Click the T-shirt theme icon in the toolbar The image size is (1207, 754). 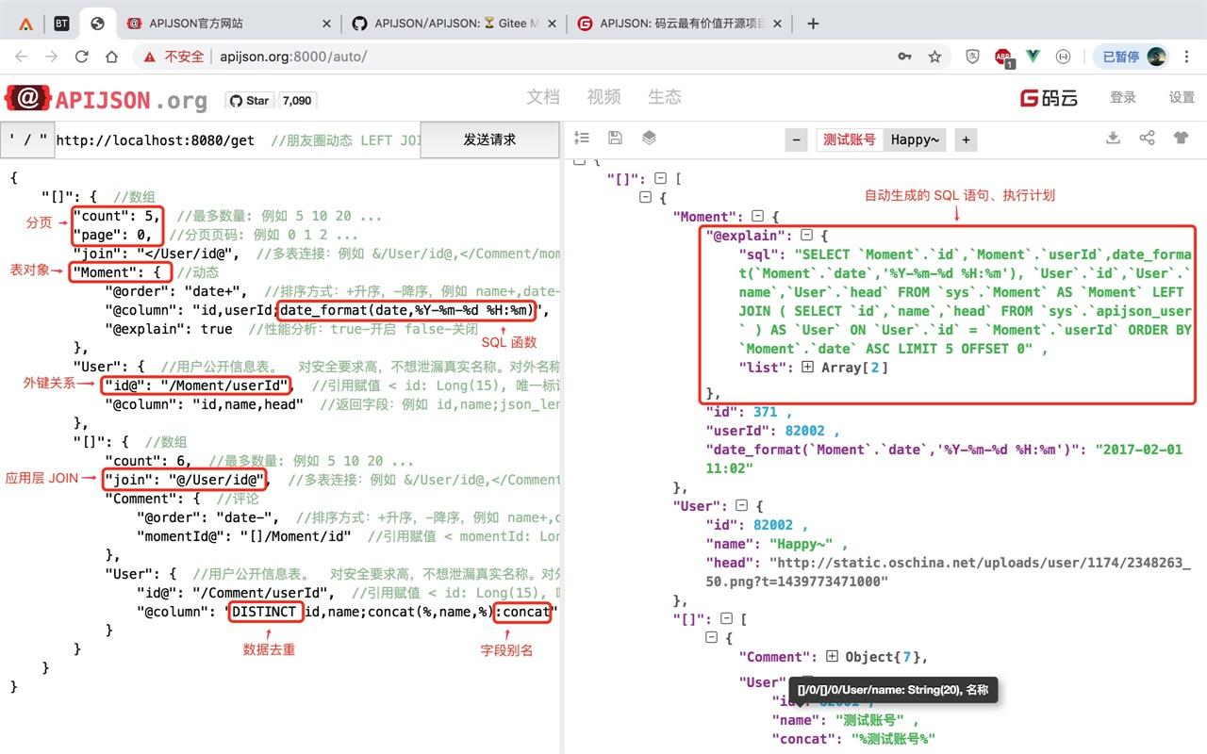coord(1181,138)
